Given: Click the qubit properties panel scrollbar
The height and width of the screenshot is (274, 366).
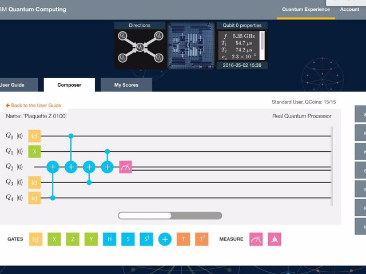Looking at the screenshot, I should click(x=262, y=41).
